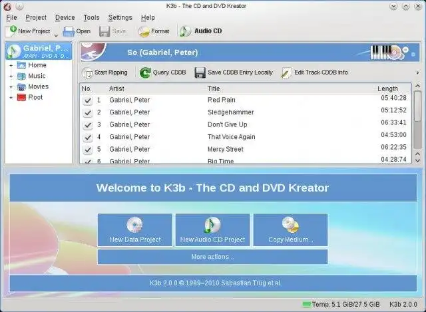Click the Copy Medium discs icon
Viewport: 426px width, 312px height.
(290, 225)
